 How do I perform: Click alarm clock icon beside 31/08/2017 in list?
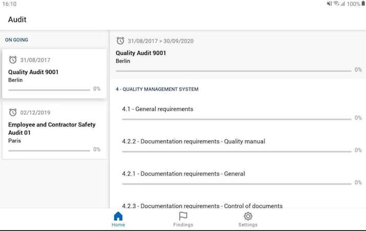(13, 60)
